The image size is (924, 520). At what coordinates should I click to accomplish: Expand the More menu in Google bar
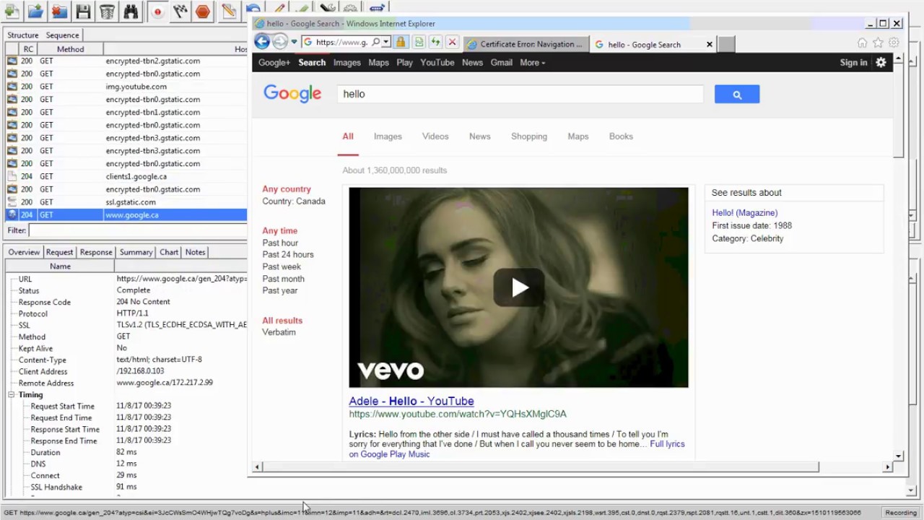pyautogui.click(x=533, y=63)
